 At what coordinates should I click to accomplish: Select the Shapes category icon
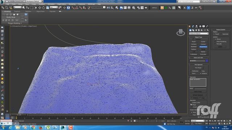point(193,30)
